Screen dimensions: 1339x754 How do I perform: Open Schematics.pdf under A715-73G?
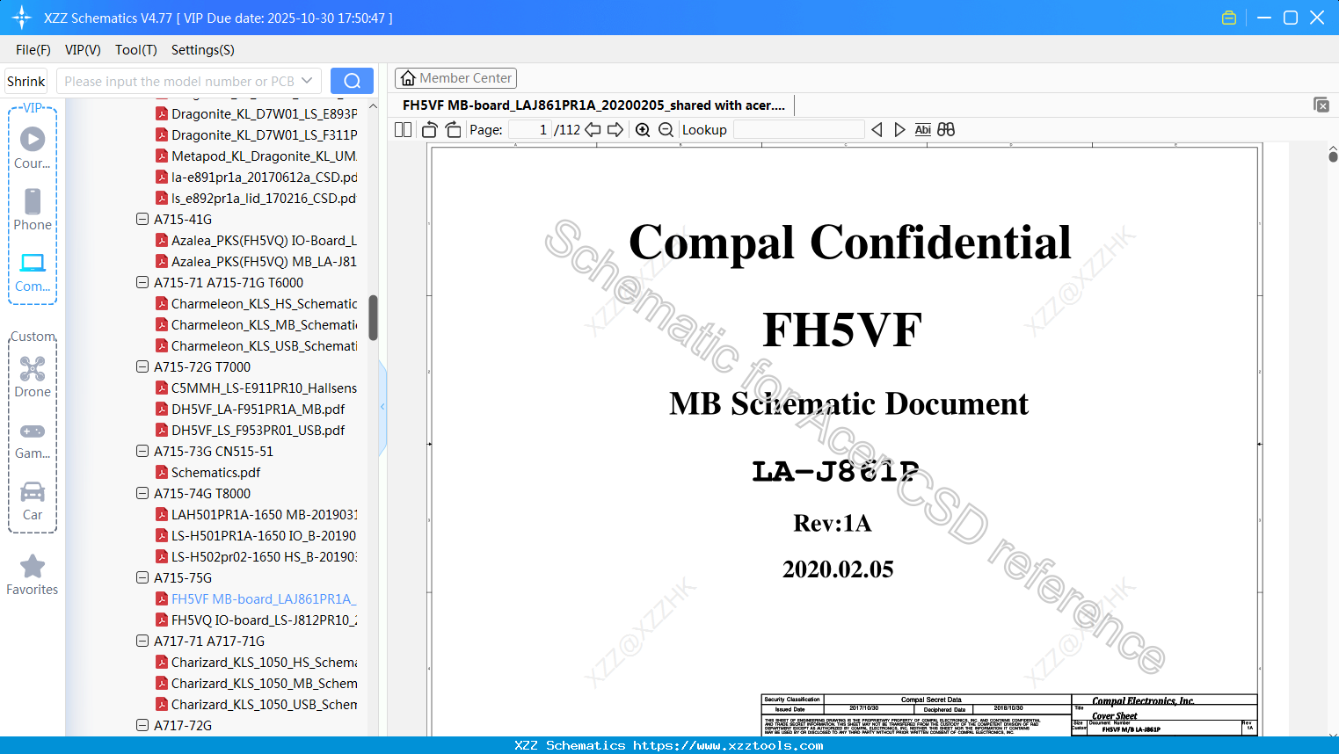(x=208, y=472)
